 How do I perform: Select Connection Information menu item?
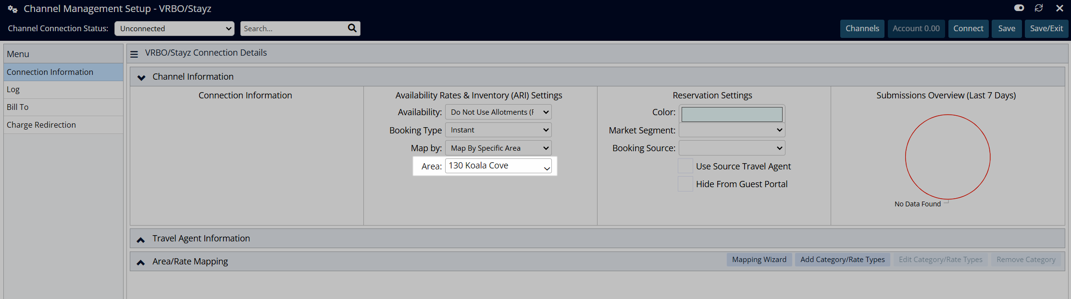(63, 72)
